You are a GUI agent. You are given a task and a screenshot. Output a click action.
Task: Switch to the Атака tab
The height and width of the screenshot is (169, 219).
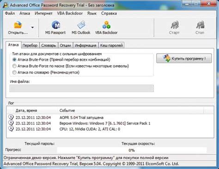13,45
